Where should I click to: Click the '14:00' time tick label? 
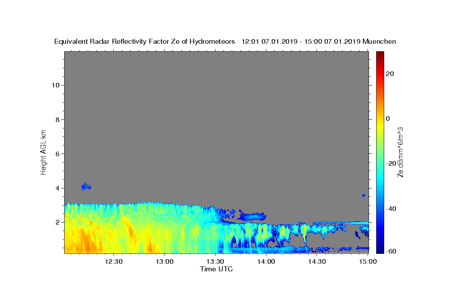coord(266,262)
